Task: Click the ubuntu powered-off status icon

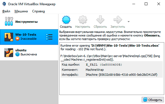Action: point(17,54)
